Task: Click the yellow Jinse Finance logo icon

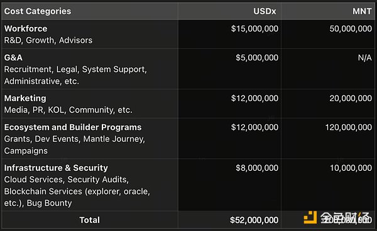Action: tap(310, 218)
